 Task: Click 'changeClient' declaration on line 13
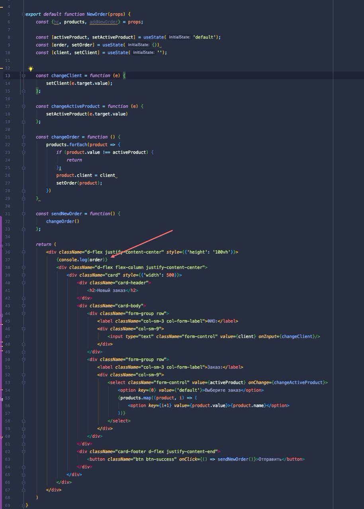coord(66,76)
